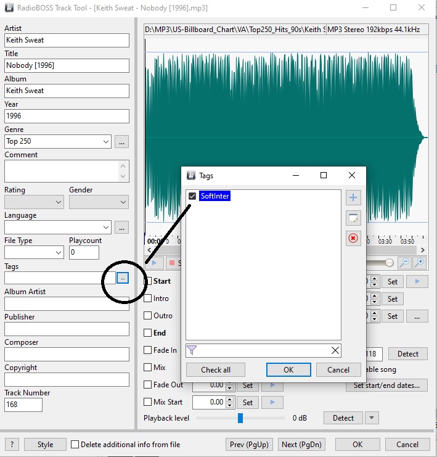Click the volume slider knob near zoom icons
437x457 pixels.
pos(389,263)
